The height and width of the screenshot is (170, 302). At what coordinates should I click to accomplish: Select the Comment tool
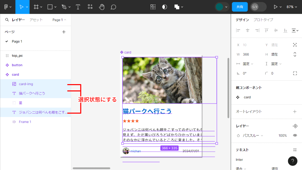click(x=114, y=7)
